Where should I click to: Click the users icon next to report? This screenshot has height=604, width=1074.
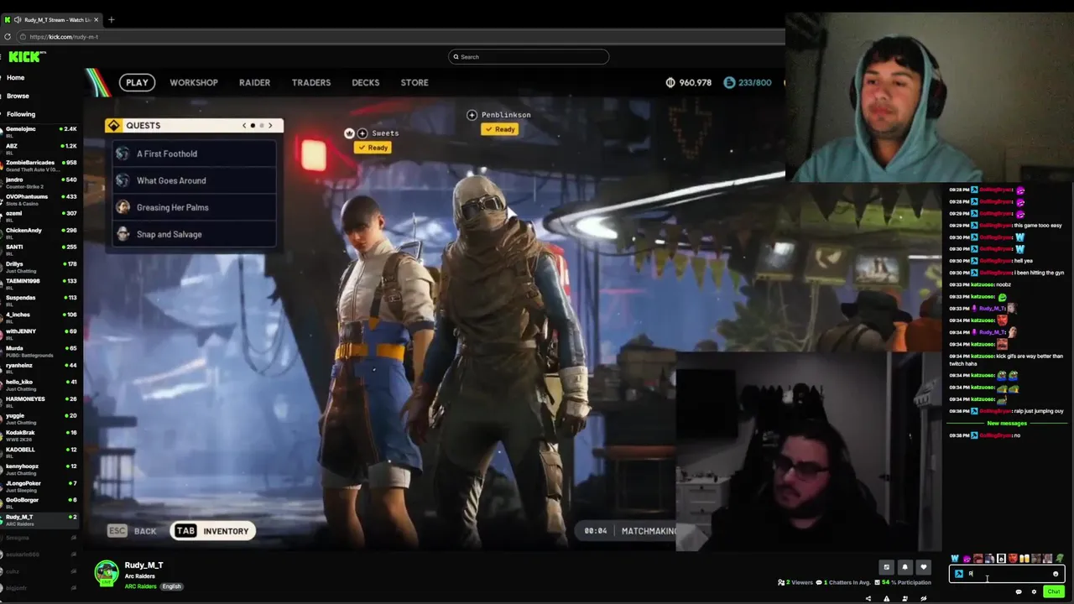point(905,598)
